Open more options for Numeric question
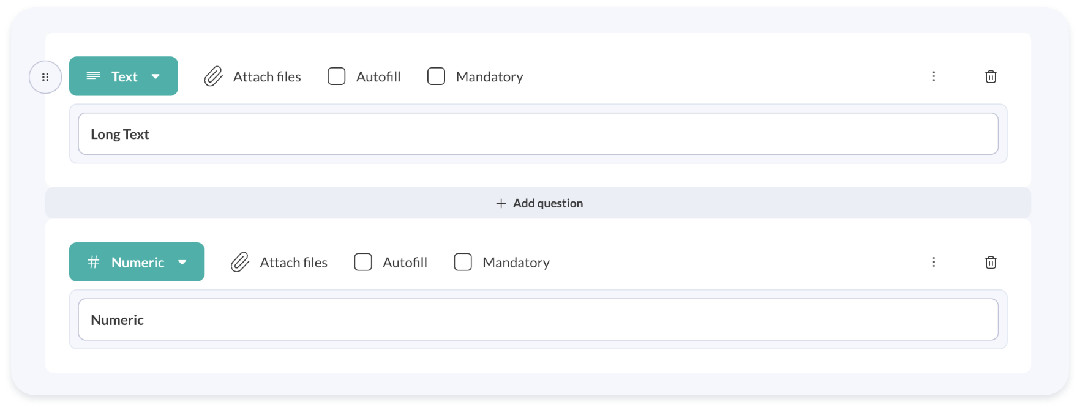The height and width of the screenshot is (410, 1080). point(934,262)
